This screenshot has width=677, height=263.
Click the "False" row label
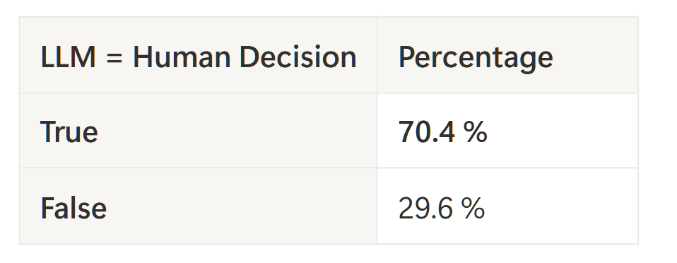(73, 208)
